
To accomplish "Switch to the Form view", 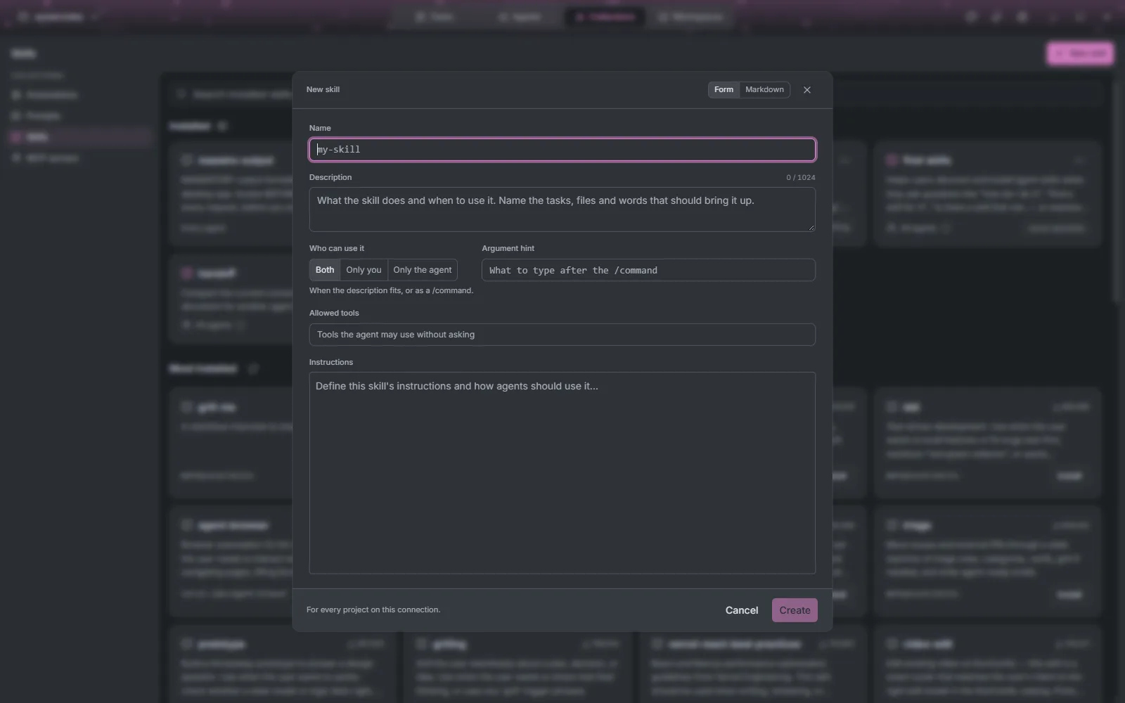I will 724,90.
